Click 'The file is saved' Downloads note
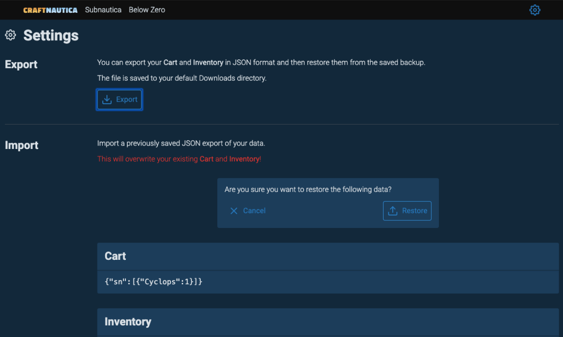Viewport: 563px width, 337px height. click(182, 78)
